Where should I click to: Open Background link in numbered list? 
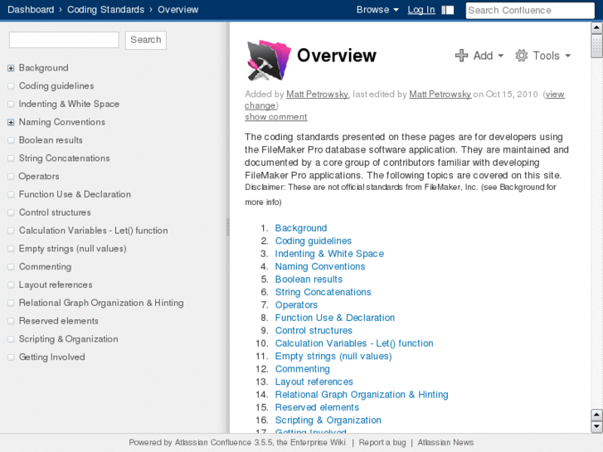coord(301,228)
